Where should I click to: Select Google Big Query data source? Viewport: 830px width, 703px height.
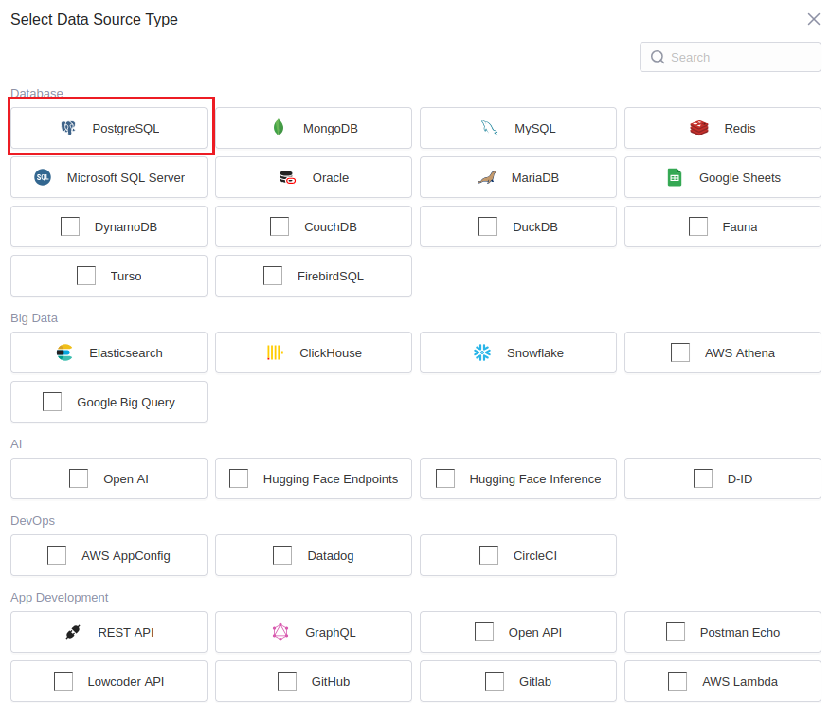(109, 402)
